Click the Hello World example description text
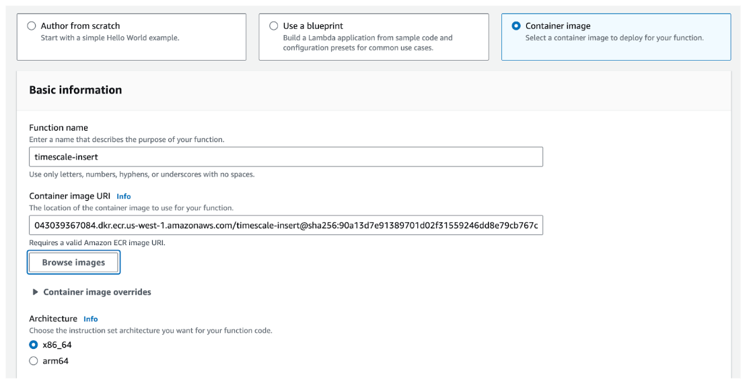Image resolution: width=747 pixels, height=386 pixels. coord(110,38)
